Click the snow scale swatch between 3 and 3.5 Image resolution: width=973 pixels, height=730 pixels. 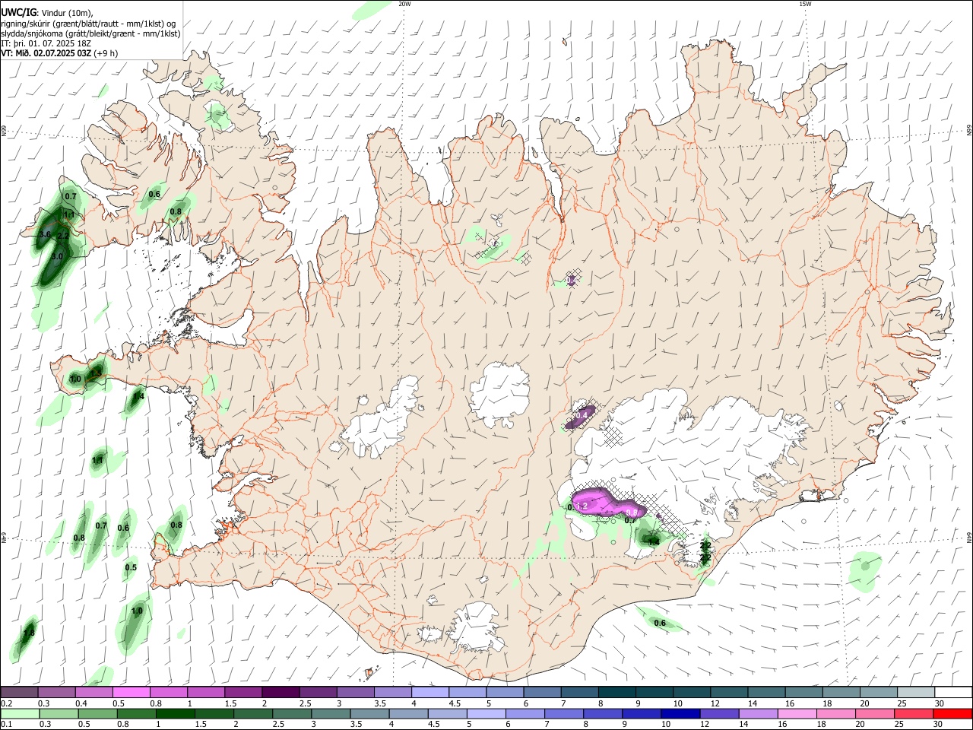tap(355, 692)
